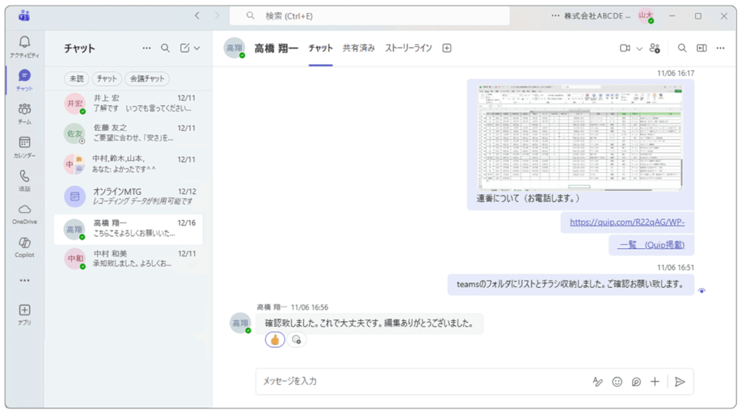The height and width of the screenshot is (414, 742).
Task: Open text formatting options in compose box
Action: coord(598,382)
